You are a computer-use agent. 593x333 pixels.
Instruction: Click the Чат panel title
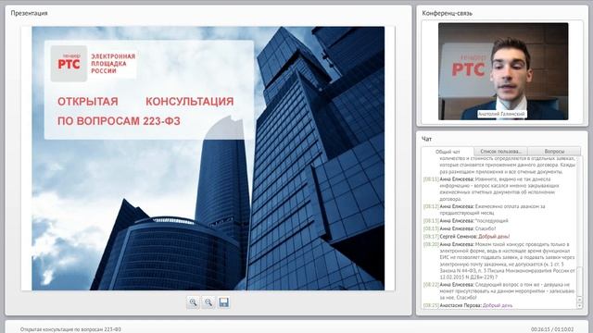click(426, 139)
